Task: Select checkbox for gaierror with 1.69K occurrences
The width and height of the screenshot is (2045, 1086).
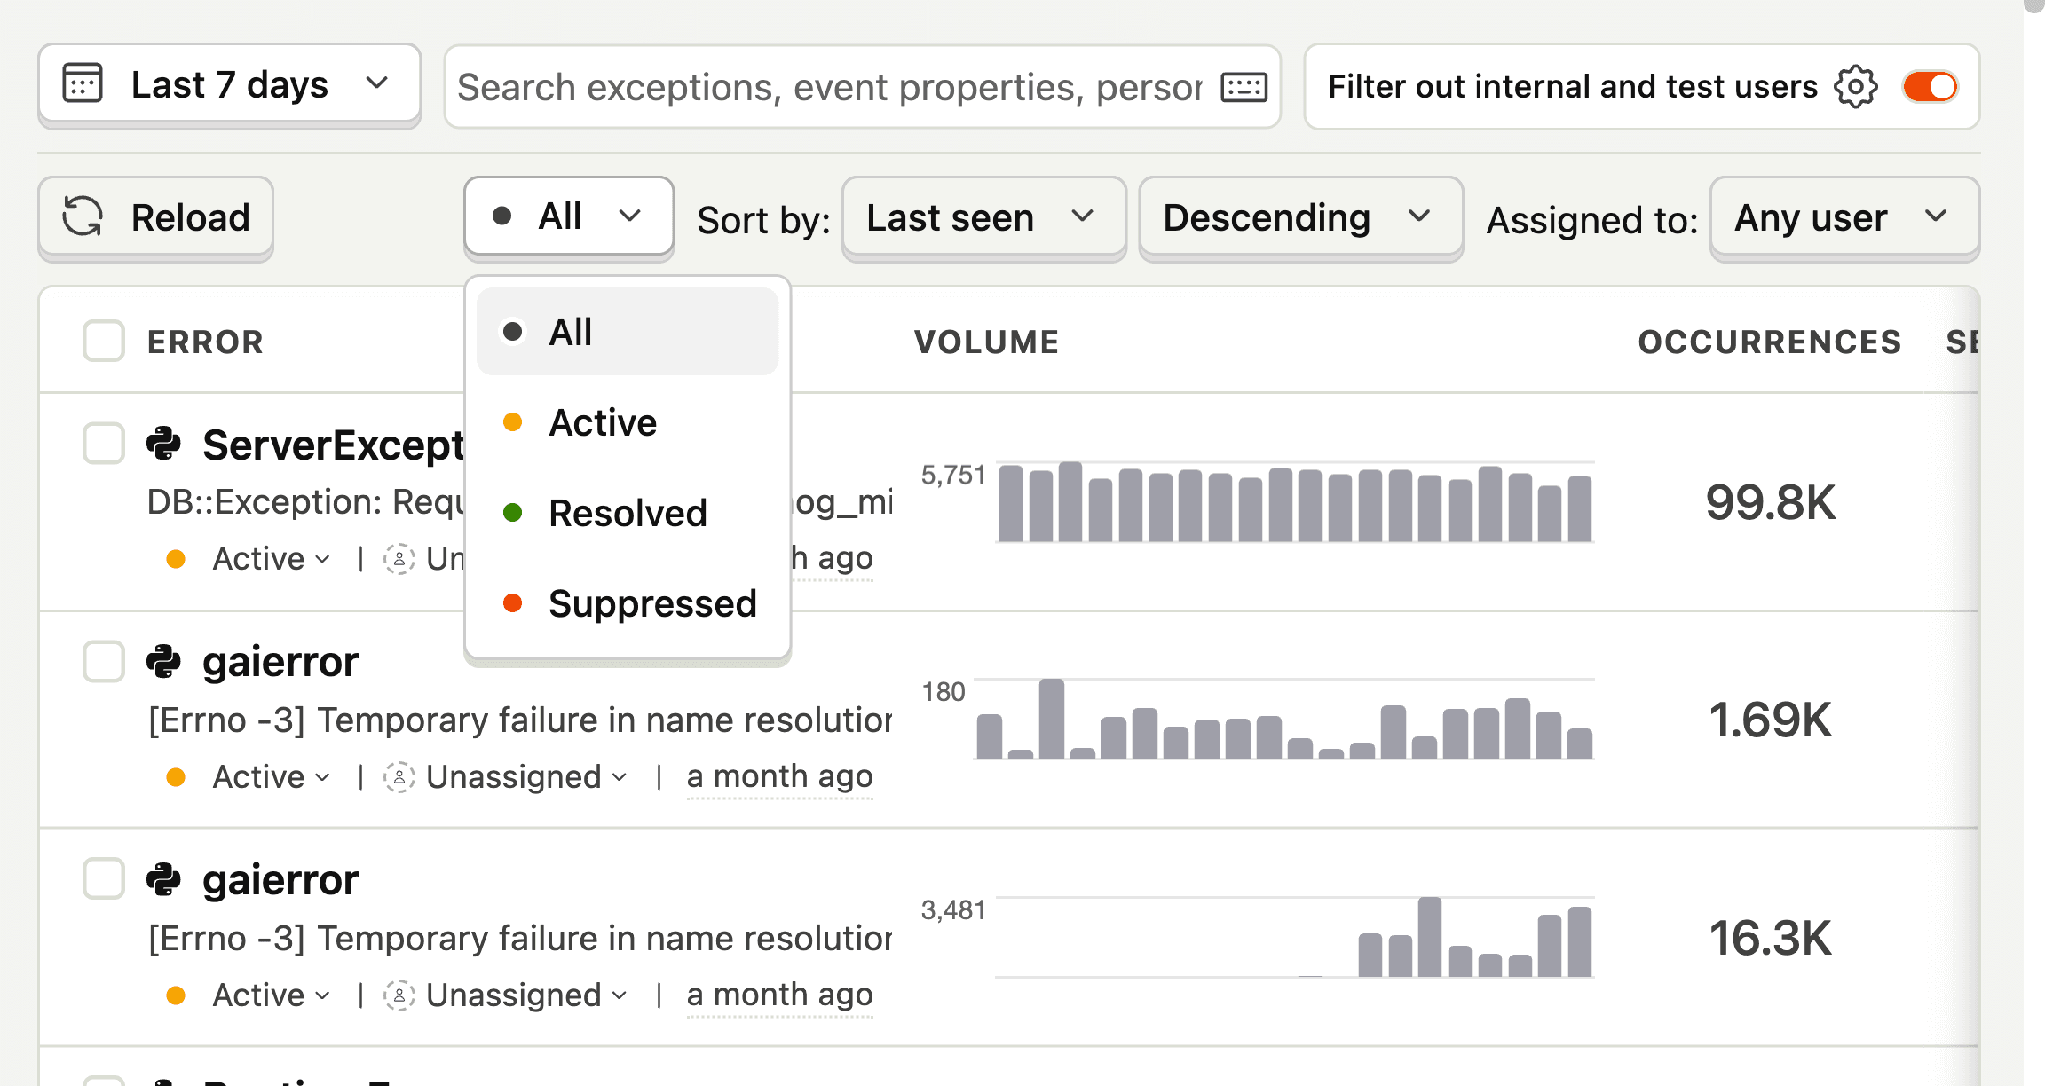Action: click(x=104, y=662)
